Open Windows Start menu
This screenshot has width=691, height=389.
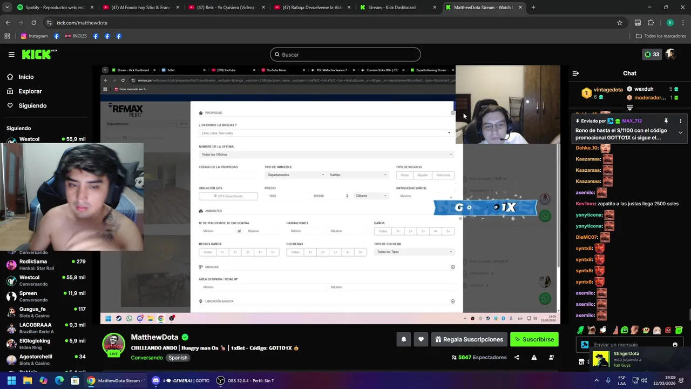(x=11, y=380)
